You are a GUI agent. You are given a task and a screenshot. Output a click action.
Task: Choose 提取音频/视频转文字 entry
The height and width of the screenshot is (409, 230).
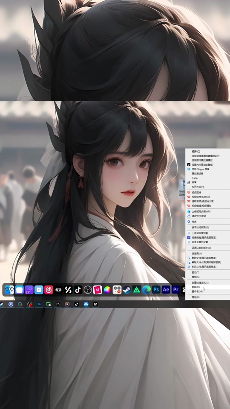[207, 202]
